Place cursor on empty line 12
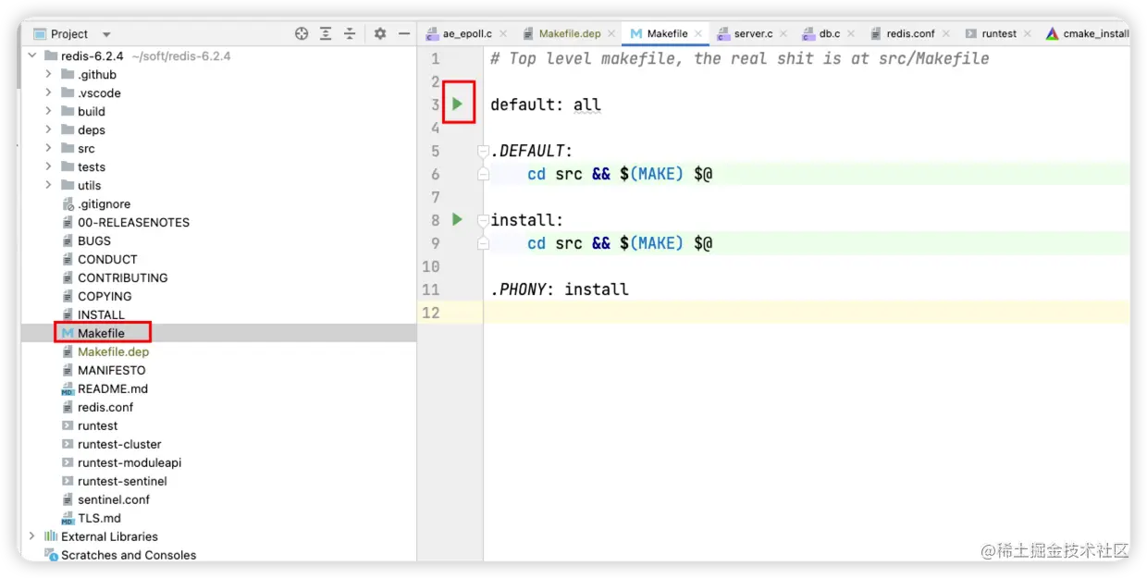Viewport: 1147px width, 578px height. (806, 313)
